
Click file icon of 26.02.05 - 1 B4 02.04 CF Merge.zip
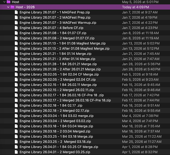[x=16, y=74]
